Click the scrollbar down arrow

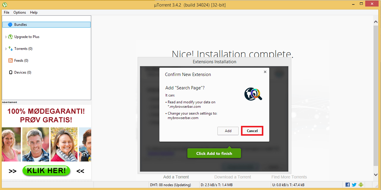tap(376, 175)
